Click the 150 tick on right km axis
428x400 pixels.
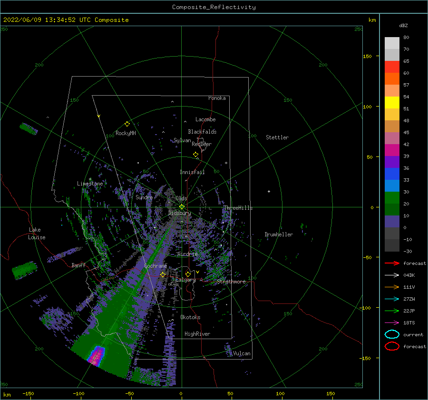pyautogui.click(x=368, y=56)
